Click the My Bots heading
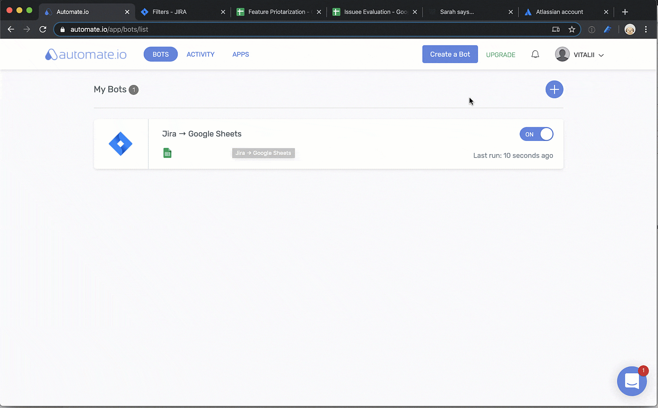Screen dimensions: 658x408 pyautogui.click(x=110, y=90)
